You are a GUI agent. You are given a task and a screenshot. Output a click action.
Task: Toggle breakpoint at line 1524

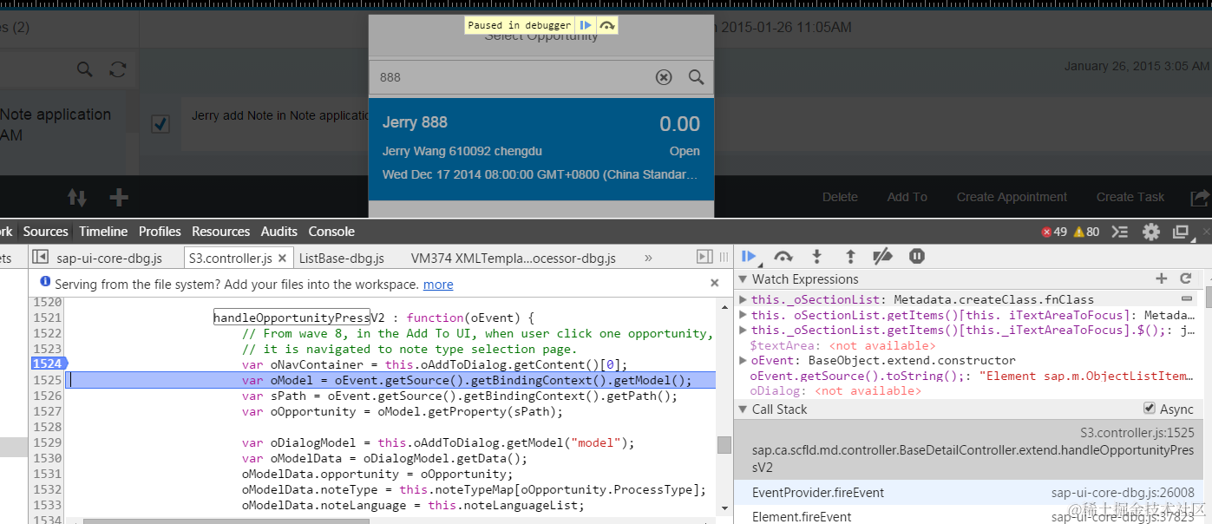47,364
